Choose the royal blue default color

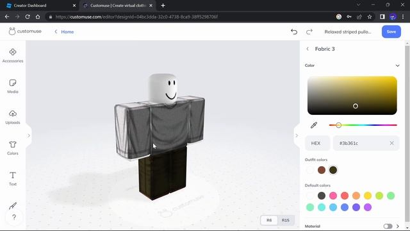point(345,207)
